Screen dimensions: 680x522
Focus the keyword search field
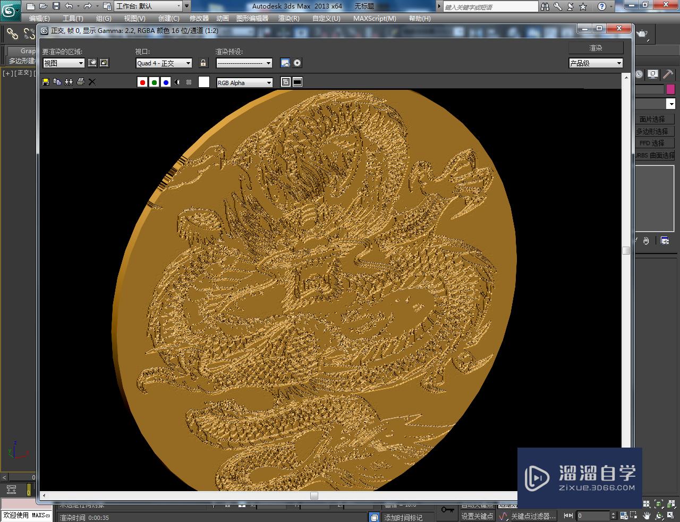coord(490,7)
